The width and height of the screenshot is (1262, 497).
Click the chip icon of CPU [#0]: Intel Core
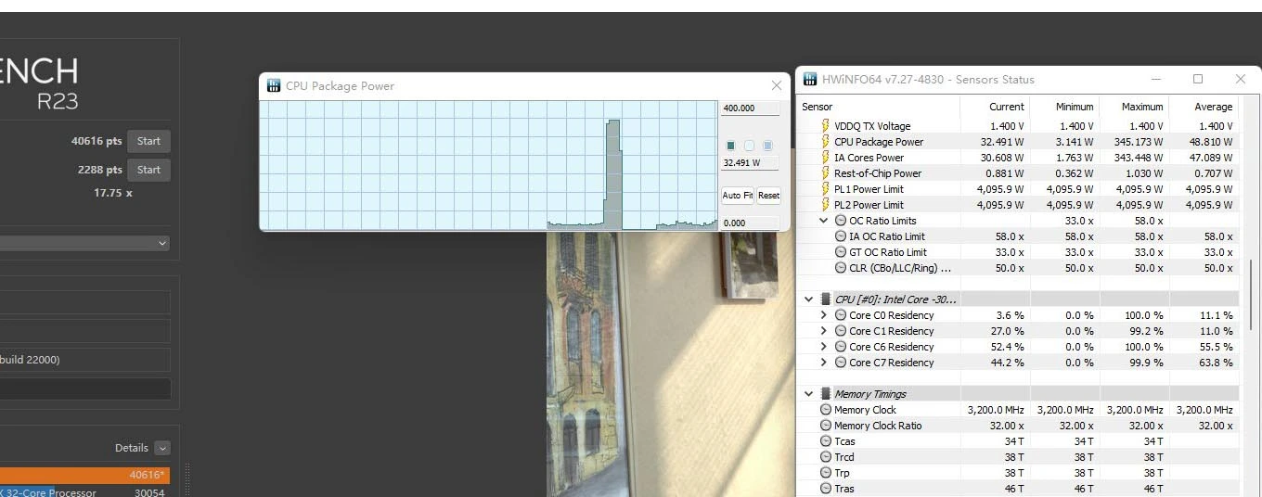click(826, 299)
